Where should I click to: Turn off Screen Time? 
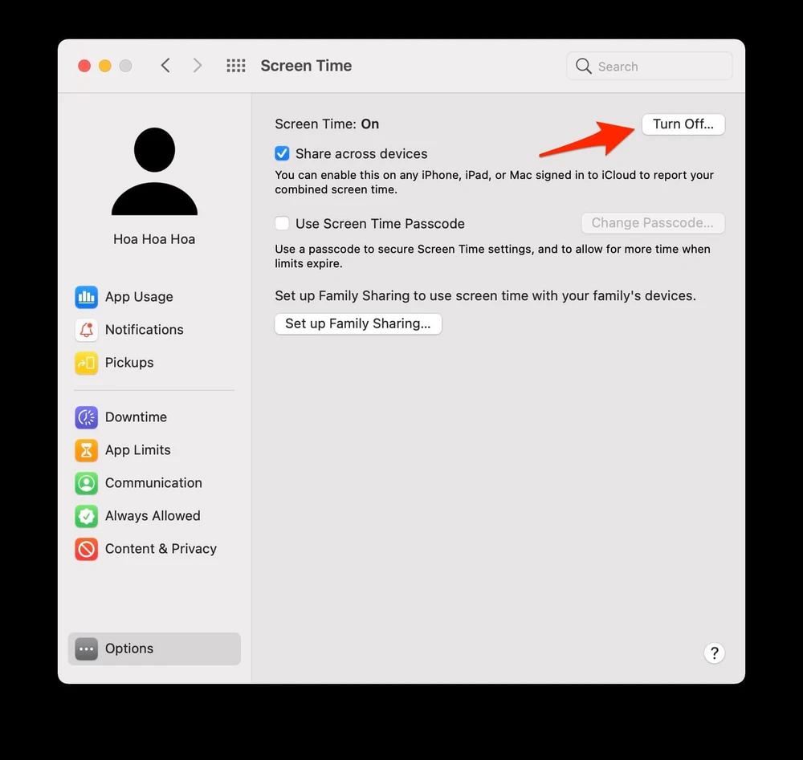[683, 124]
